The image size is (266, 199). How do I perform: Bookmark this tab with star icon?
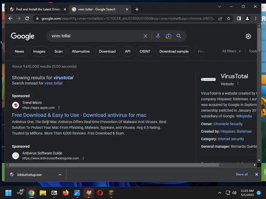229,18
